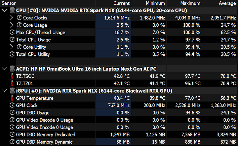Collapse the CPU [#0] NVIDIA sensor group
Screen dimensions: 238x146
tap(4, 10)
